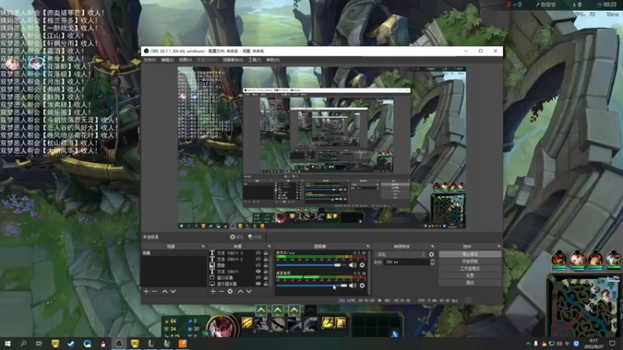The height and width of the screenshot is (350, 623).
Task: Open the File (F) menu in OBS
Action: (x=150, y=60)
